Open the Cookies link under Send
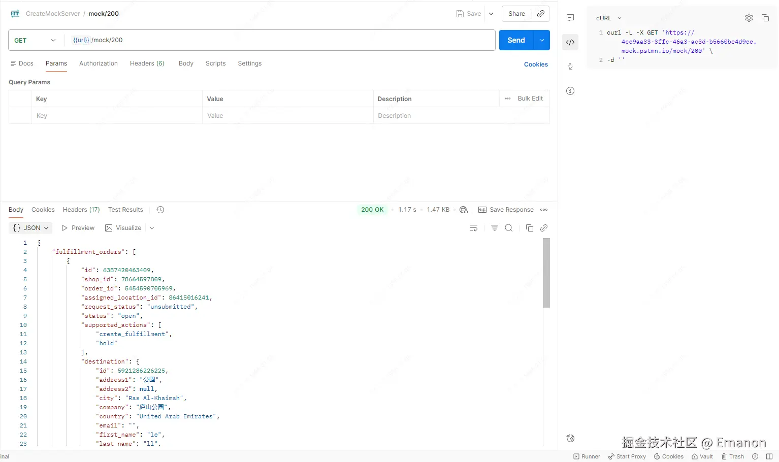Image resolution: width=779 pixels, height=462 pixels. (536, 64)
